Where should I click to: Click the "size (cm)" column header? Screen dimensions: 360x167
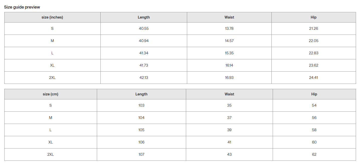(50, 94)
